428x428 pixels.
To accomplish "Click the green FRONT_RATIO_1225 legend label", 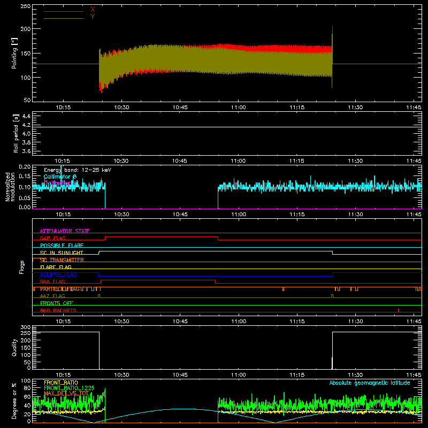I will click(69, 388).
